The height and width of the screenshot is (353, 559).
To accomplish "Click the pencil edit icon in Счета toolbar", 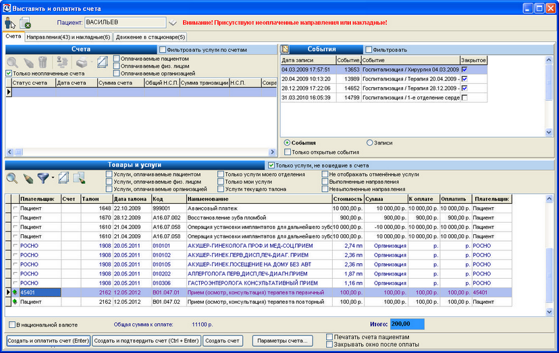I will [28, 62].
